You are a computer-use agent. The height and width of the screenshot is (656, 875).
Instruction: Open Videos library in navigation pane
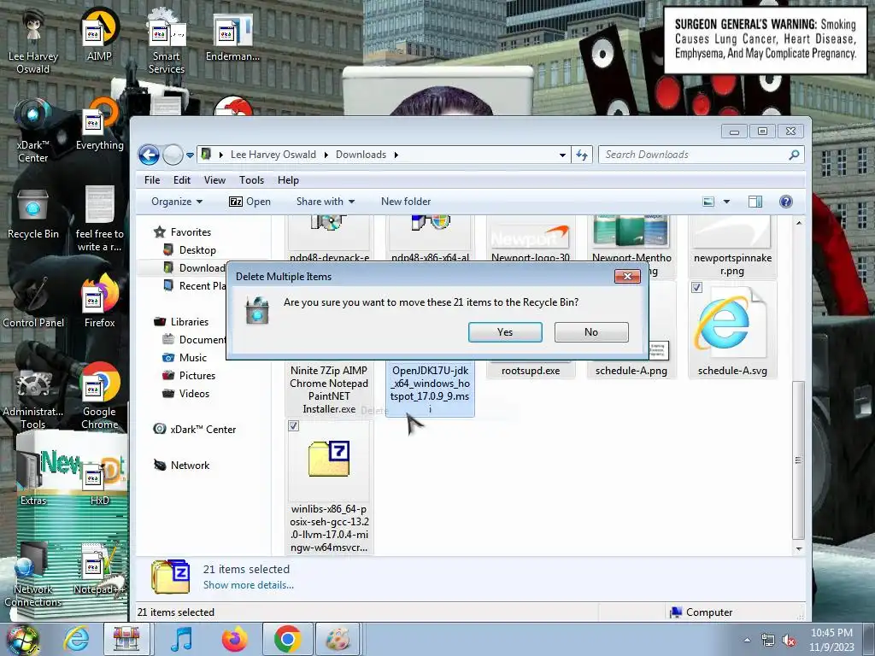pyautogui.click(x=194, y=393)
